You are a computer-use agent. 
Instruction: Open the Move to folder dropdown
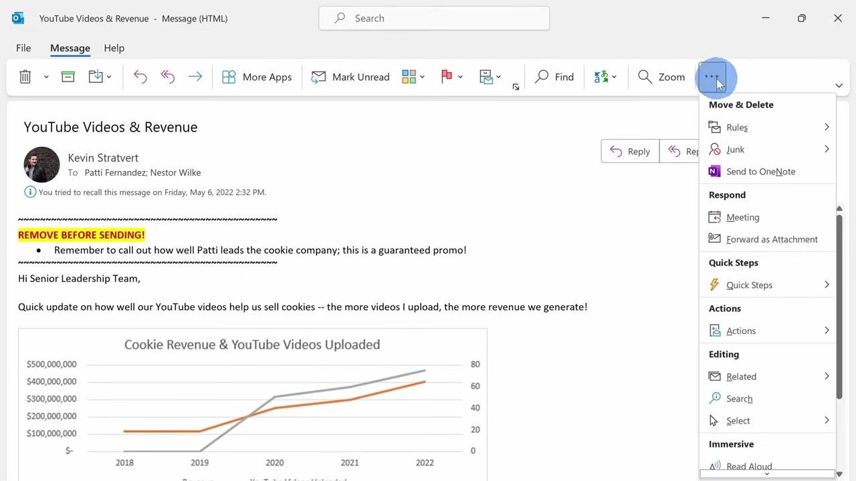[100, 77]
